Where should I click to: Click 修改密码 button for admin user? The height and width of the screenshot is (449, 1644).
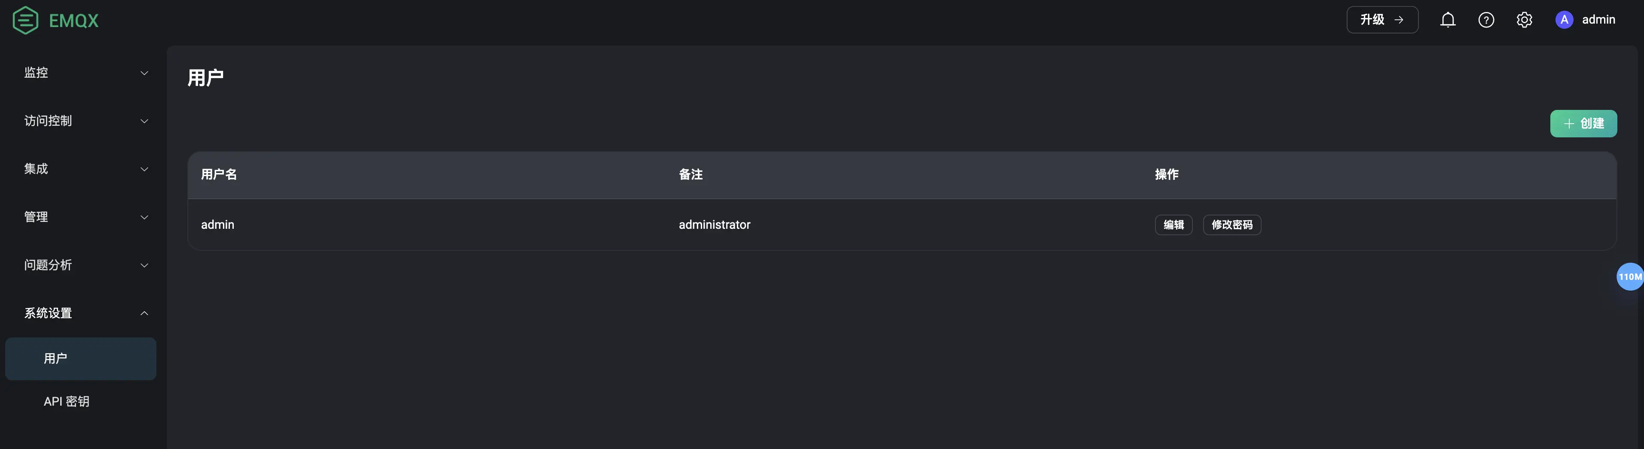[1231, 224]
